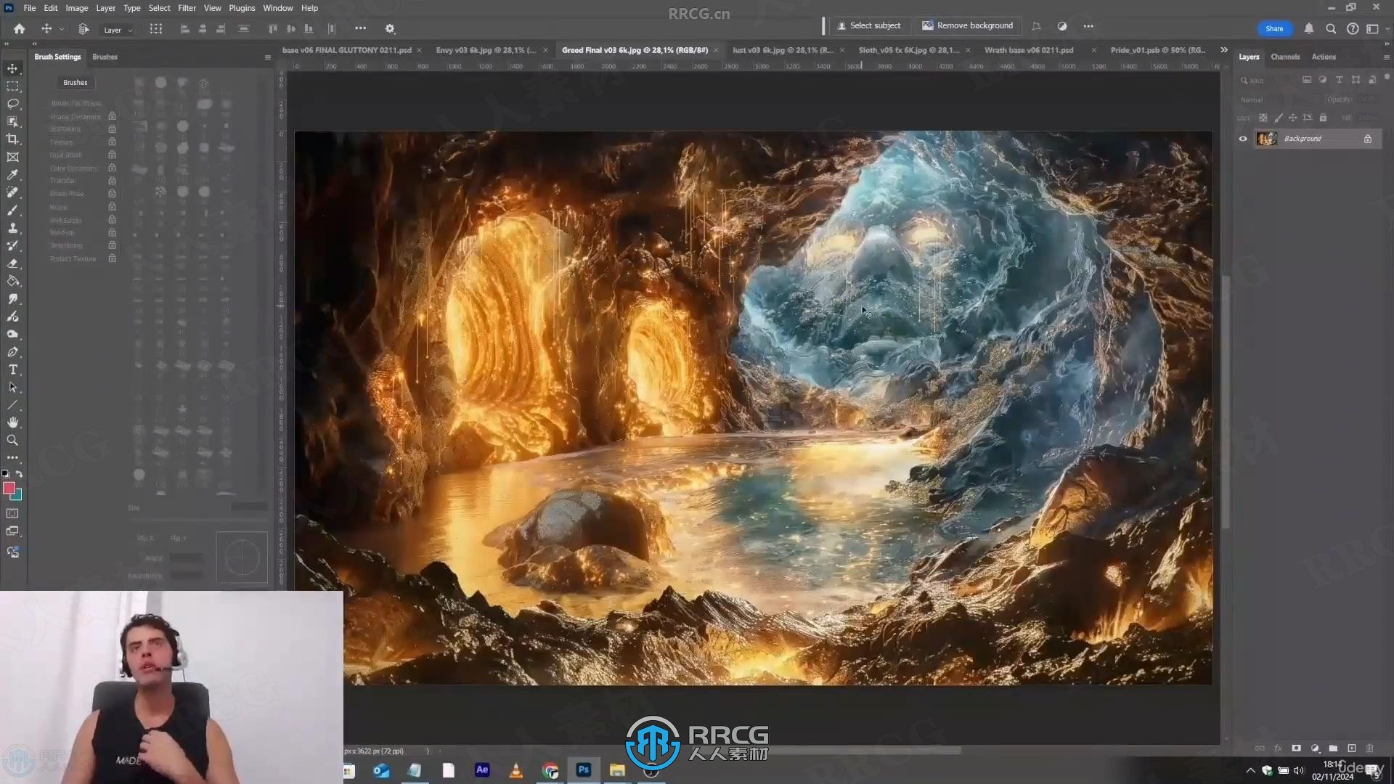The width and height of the screenshot is (1394, 784).
Task: Click the Brushes button in Brush Settings
Action: 75,82
